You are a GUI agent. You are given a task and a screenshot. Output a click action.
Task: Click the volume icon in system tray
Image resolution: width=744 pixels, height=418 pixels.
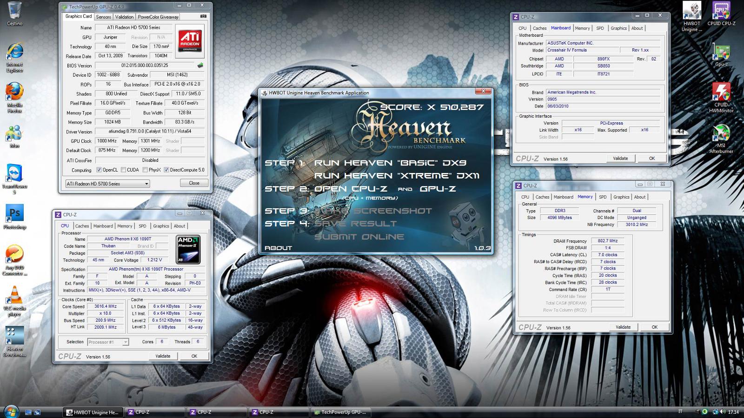(723, 412)
